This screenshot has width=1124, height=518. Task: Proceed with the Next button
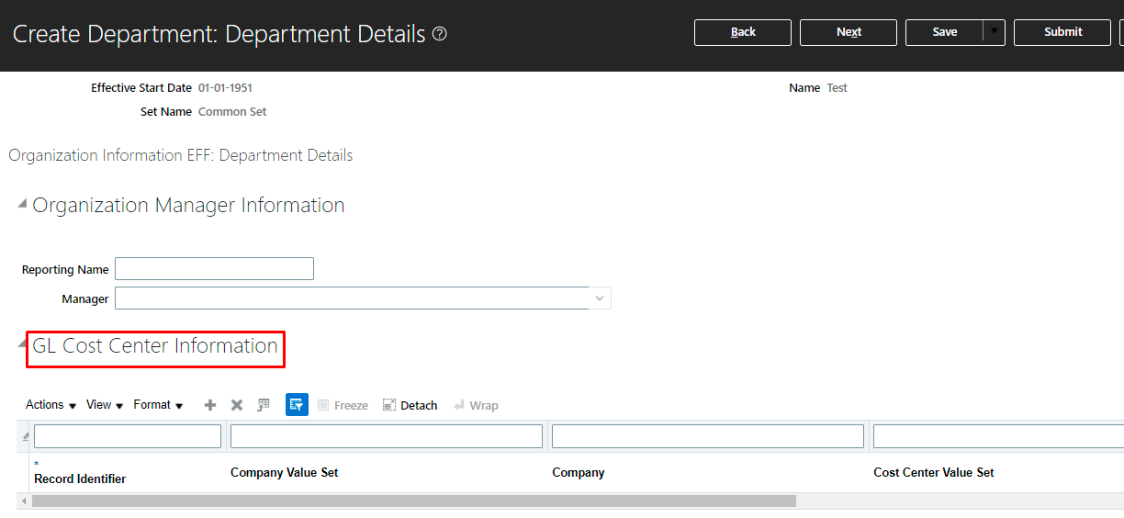[849, 32]
